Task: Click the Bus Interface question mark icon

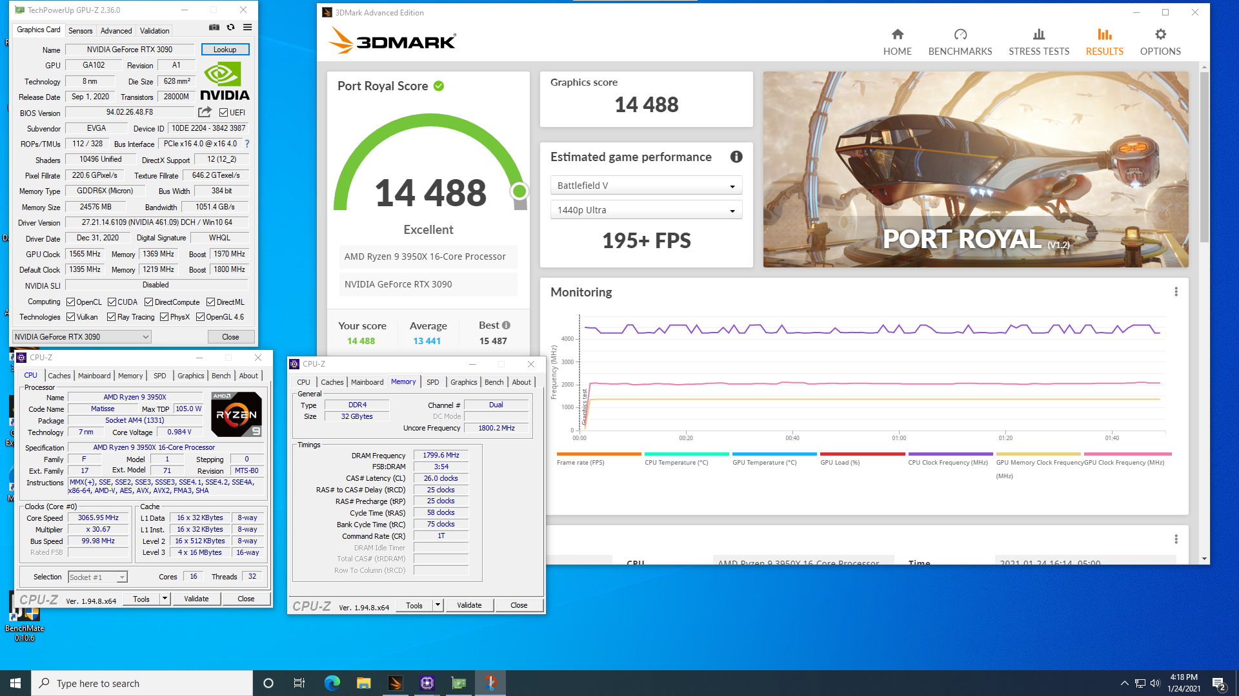Action: coord(247,144)
